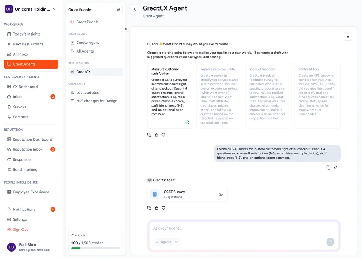362x258 pixels.
Task: Open Benchmarking page
Action: [x=31, y=170]
